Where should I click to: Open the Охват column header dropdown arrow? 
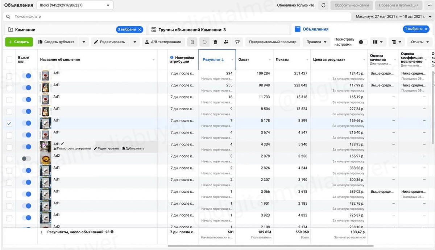269,60
